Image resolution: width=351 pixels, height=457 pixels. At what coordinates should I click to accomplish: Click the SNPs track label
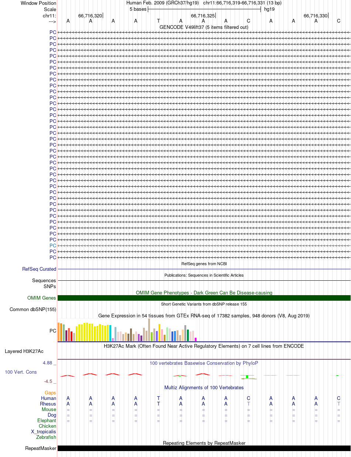[50, 286]
